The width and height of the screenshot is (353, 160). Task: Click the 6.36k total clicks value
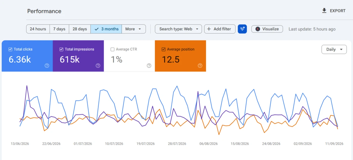pos(20,59)
